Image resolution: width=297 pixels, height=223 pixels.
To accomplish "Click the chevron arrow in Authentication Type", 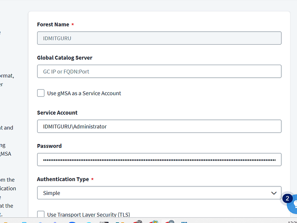I will [274, 193].
